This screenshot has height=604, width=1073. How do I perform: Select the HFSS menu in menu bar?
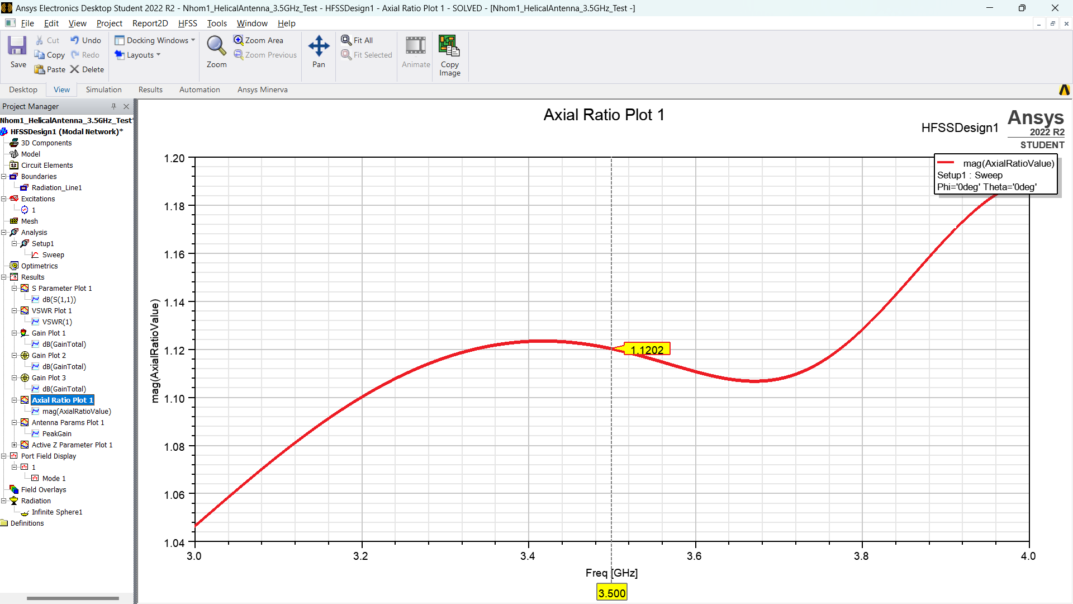tap(187, 23)
